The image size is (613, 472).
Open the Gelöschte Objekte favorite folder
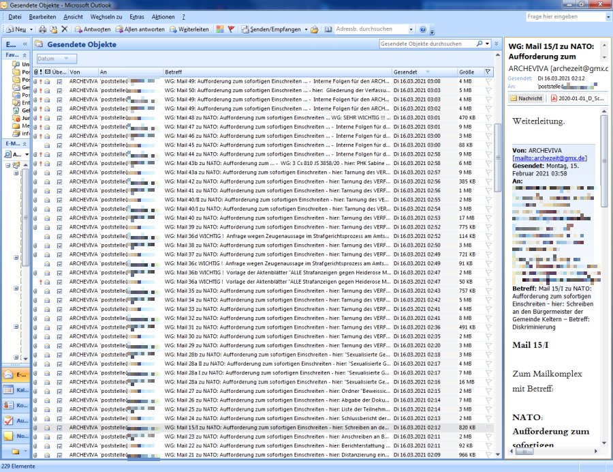coord(20,110)
